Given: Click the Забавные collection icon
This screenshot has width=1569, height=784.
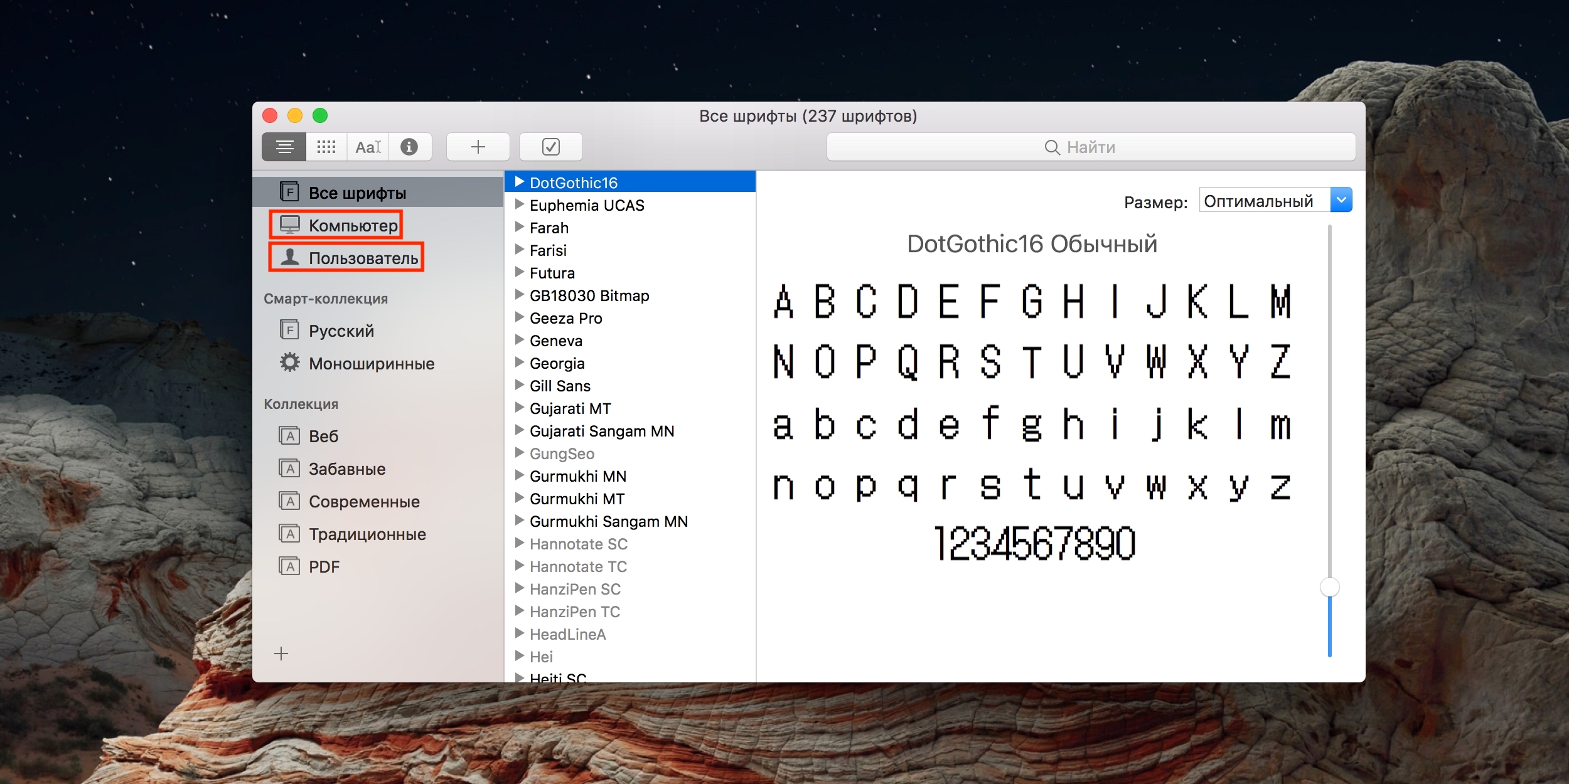Looking at the screenshot, I should tap(289, 467).
